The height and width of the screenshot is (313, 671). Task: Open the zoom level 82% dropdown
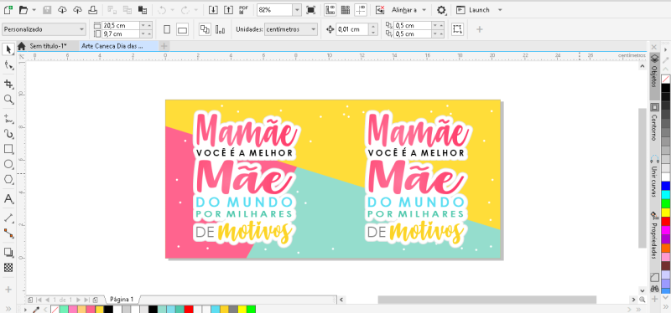point(297,10)
